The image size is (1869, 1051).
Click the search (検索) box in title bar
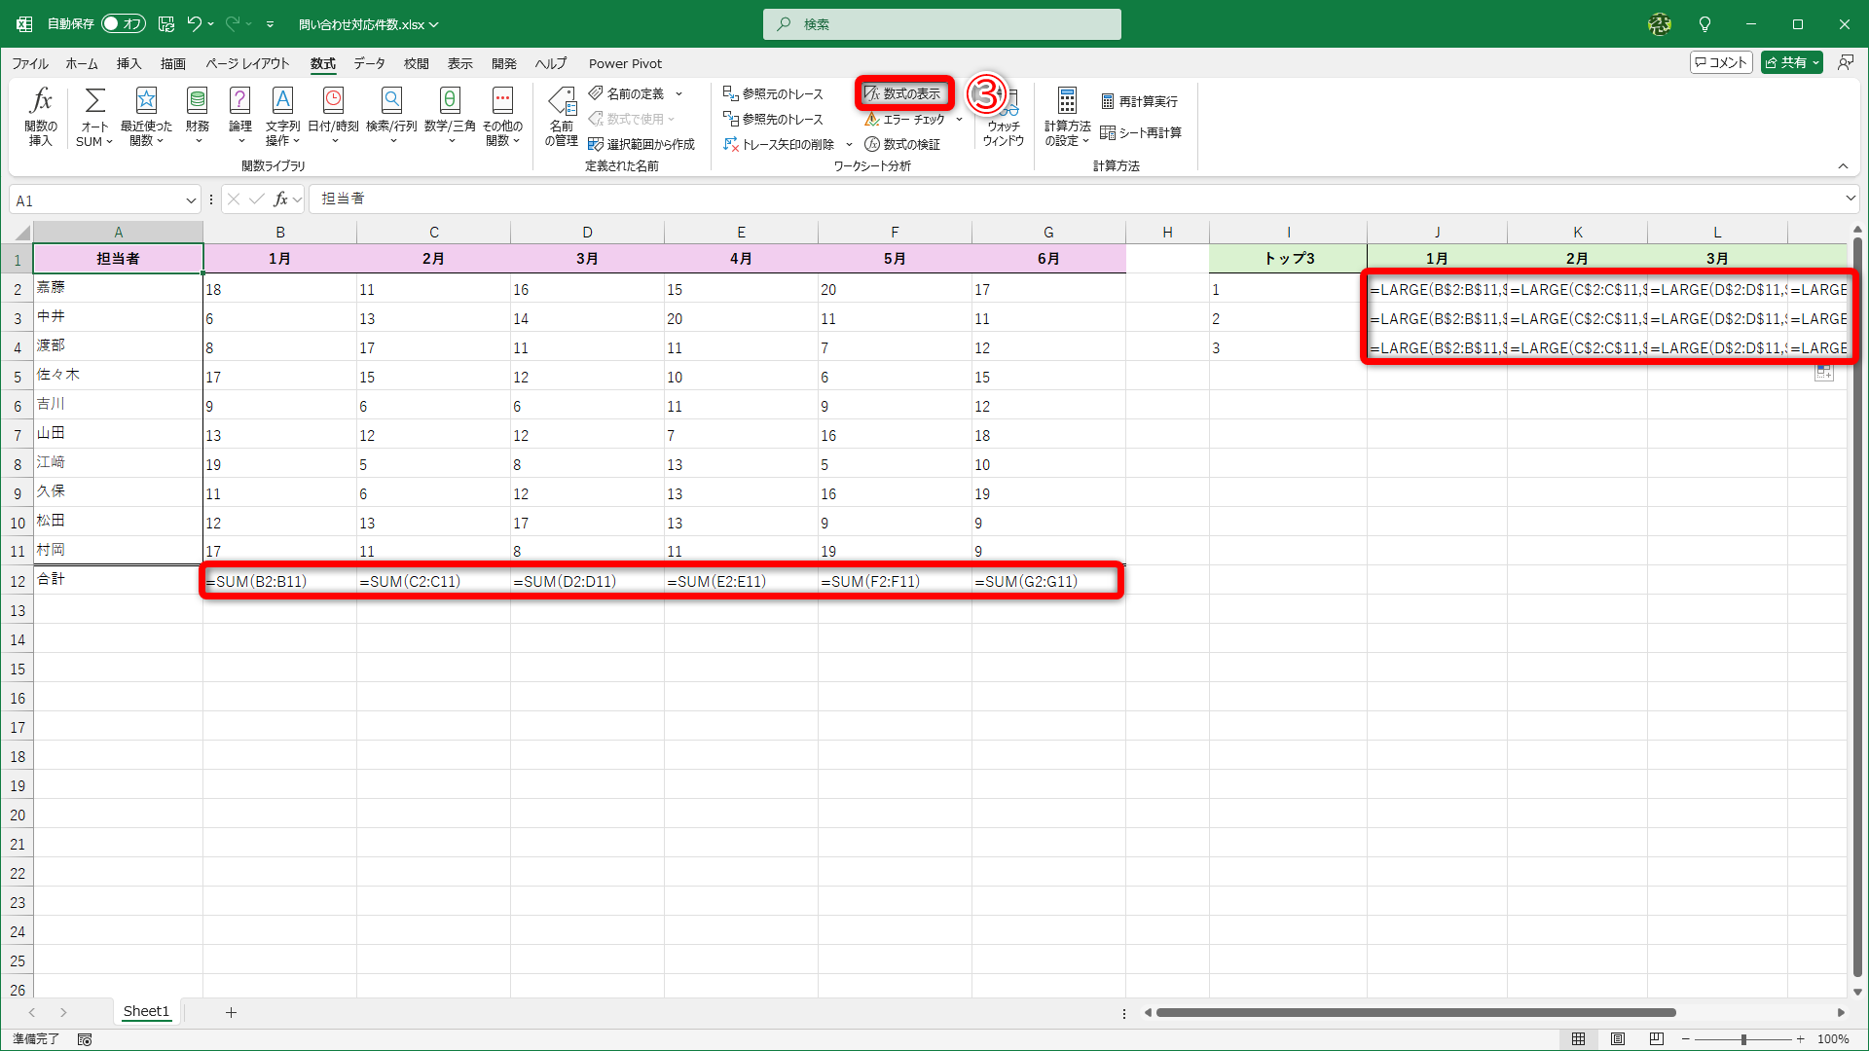[941, 24]
